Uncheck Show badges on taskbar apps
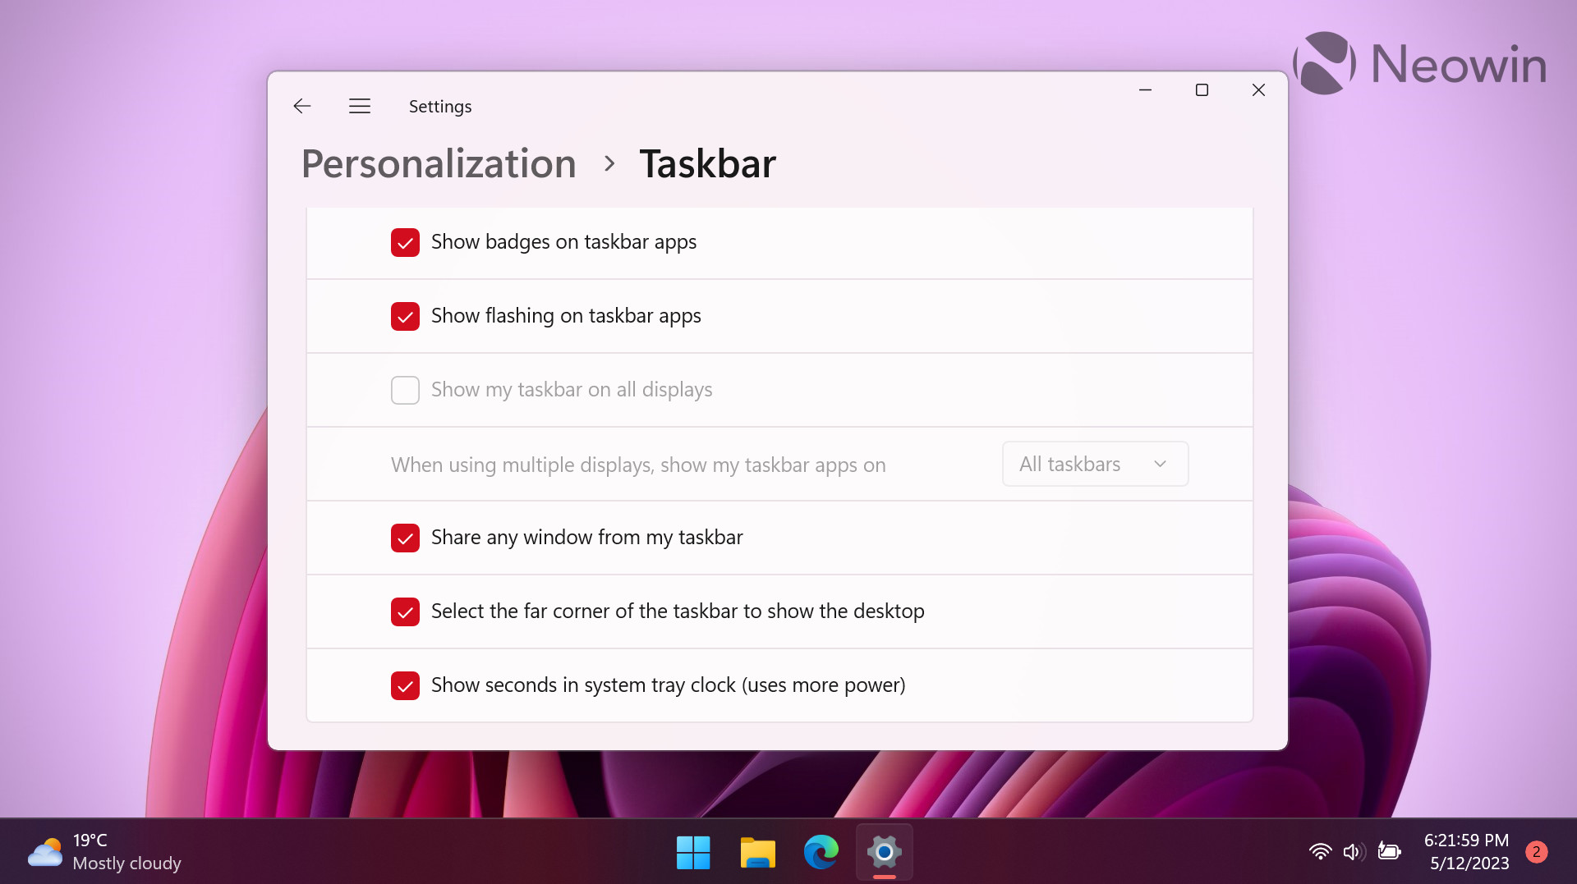Image resolution: width=1577 pixels, height=884 pixels. click(x=405, y=242)
